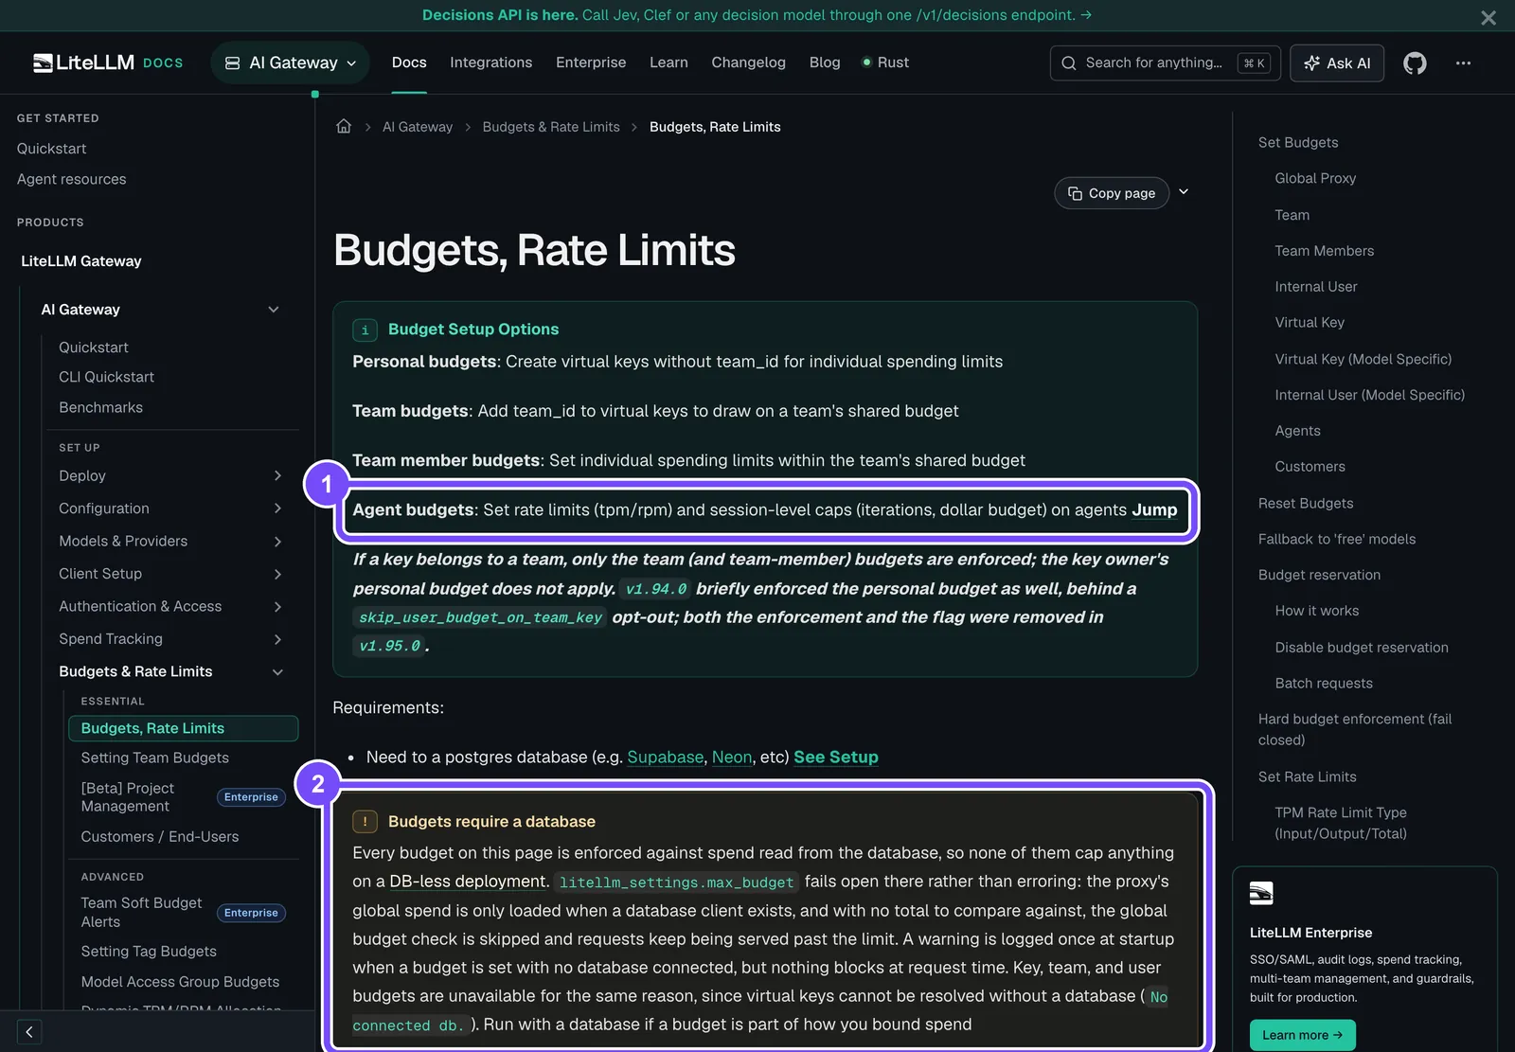Expand the Configuration sidebar section
This screenshot has width=1515, height=1052.
pos(277,508)
